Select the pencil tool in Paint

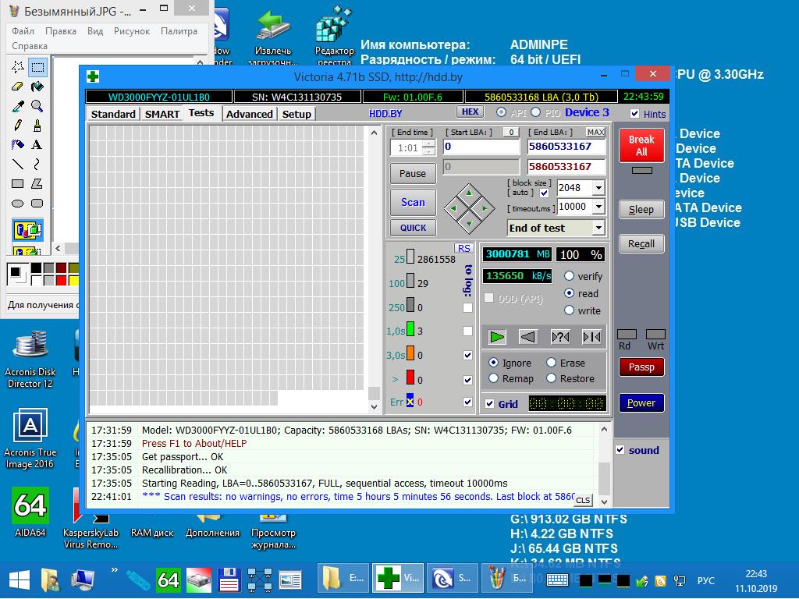(x=18, y=126)
